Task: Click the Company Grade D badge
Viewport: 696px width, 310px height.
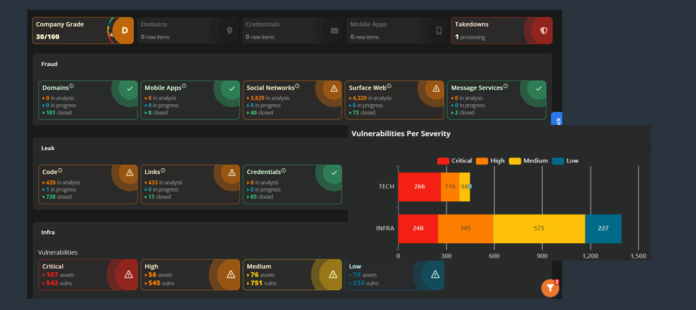Action: 125,31
